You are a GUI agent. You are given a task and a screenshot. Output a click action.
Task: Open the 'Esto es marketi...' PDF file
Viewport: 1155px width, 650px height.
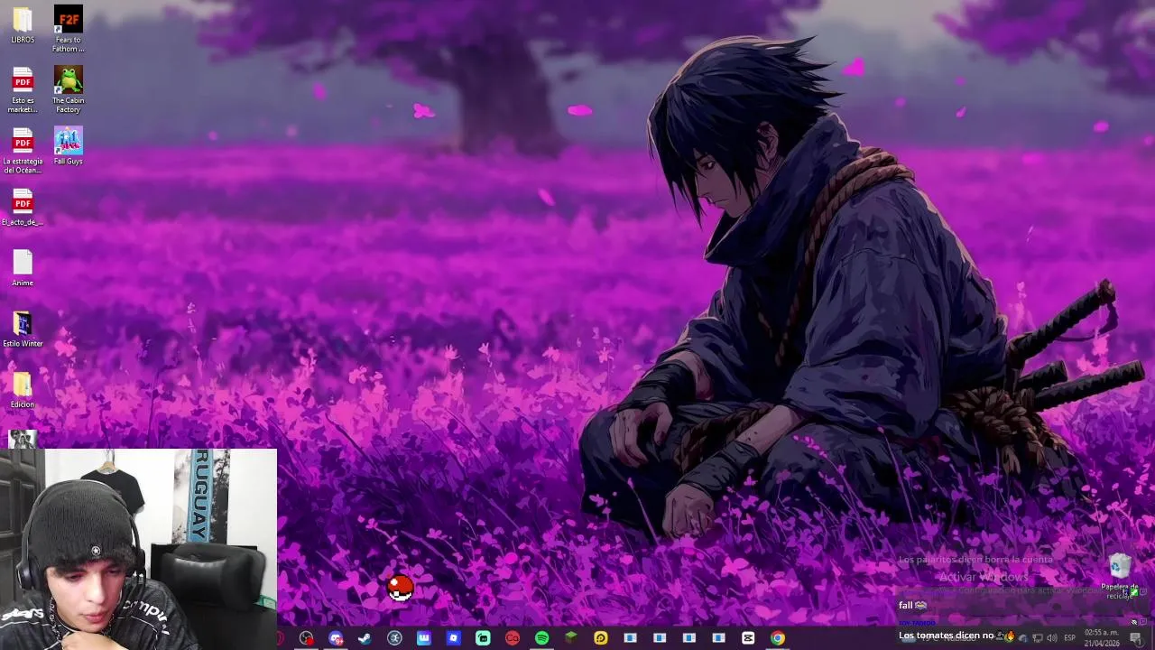coord(23,90)
